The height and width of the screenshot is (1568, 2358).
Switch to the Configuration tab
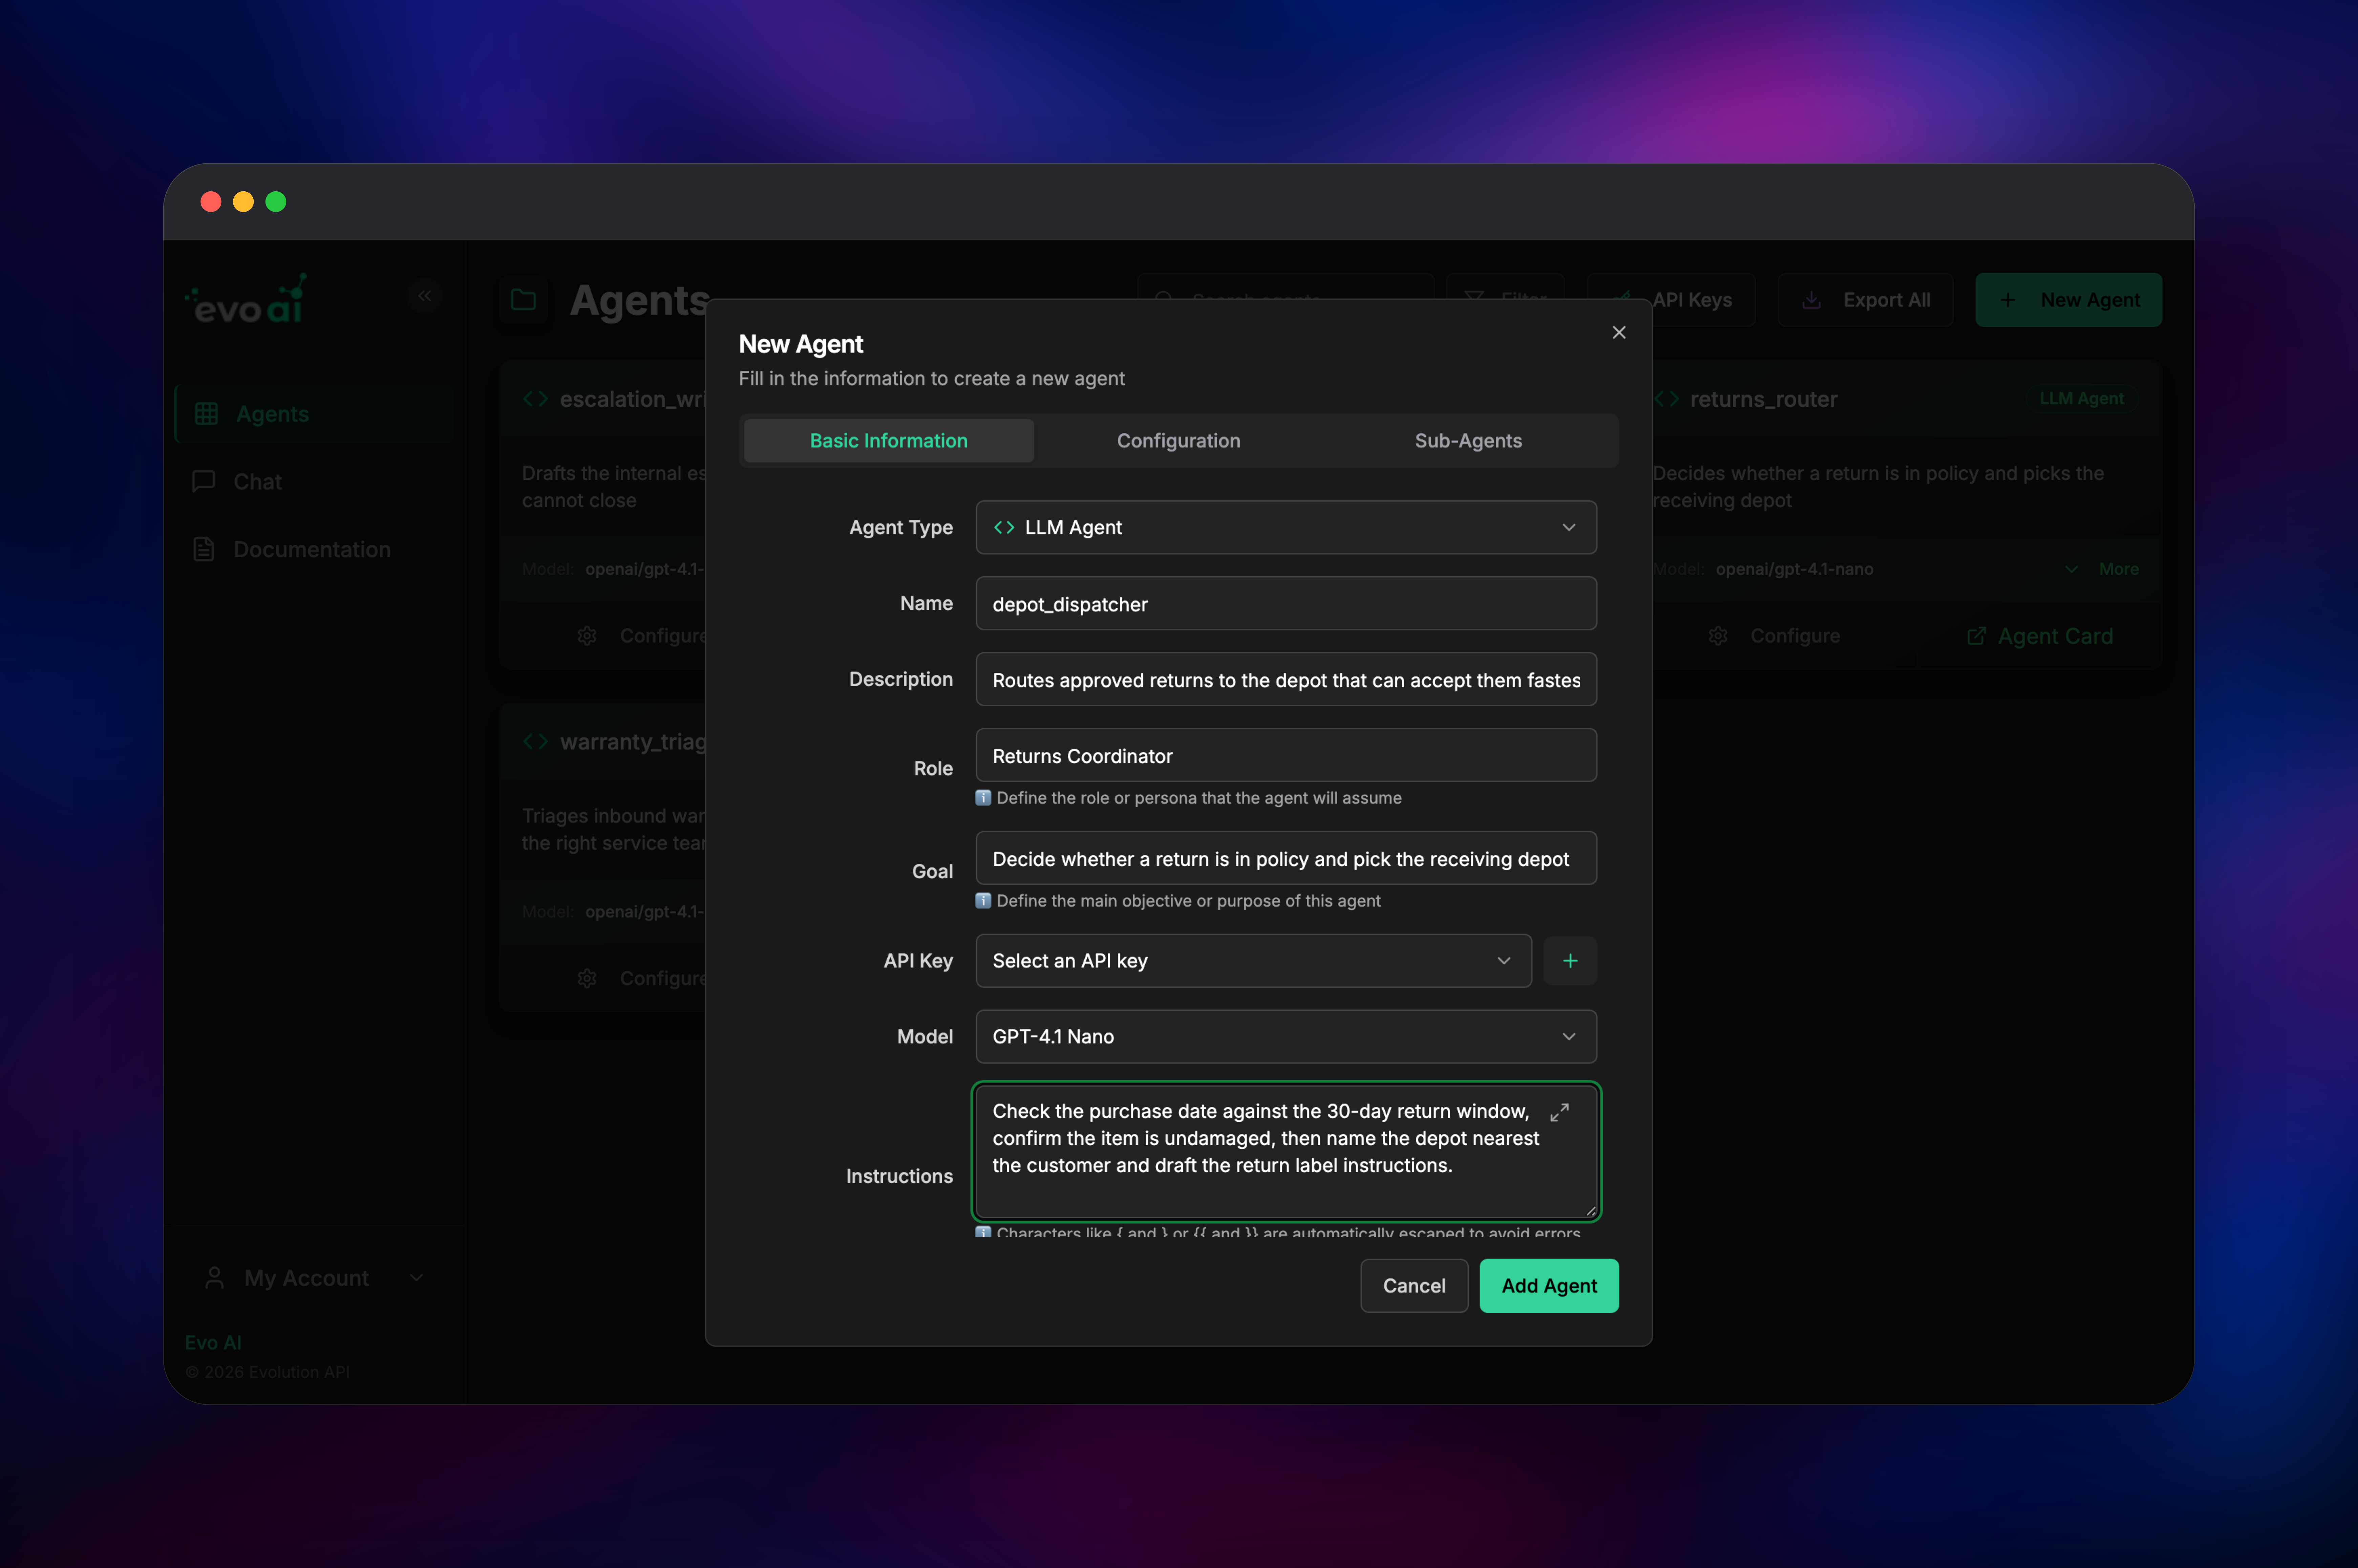coord(1178,441)
